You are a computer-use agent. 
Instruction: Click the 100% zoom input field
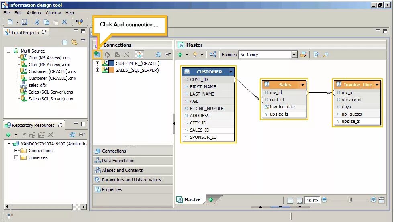(x=312, y=200)
